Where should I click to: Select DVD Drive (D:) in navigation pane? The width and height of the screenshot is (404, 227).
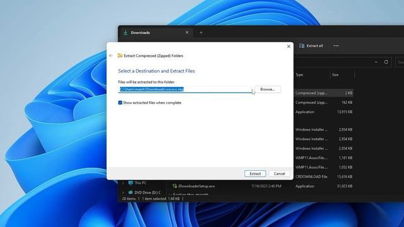click(x=147, y=192)
